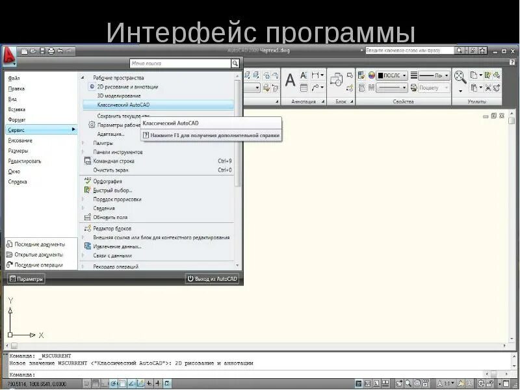Click the black ПОСЛС color swatch
Screen dimensions: 520x390
click(x=381, y=75)
